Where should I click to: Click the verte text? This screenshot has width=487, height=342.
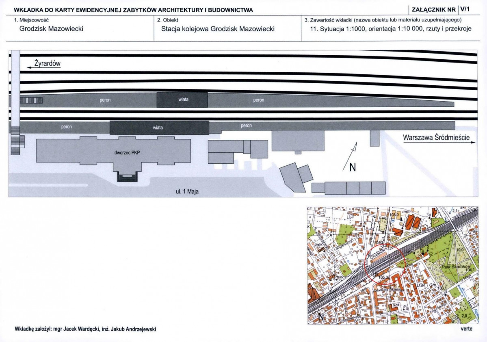466,329
